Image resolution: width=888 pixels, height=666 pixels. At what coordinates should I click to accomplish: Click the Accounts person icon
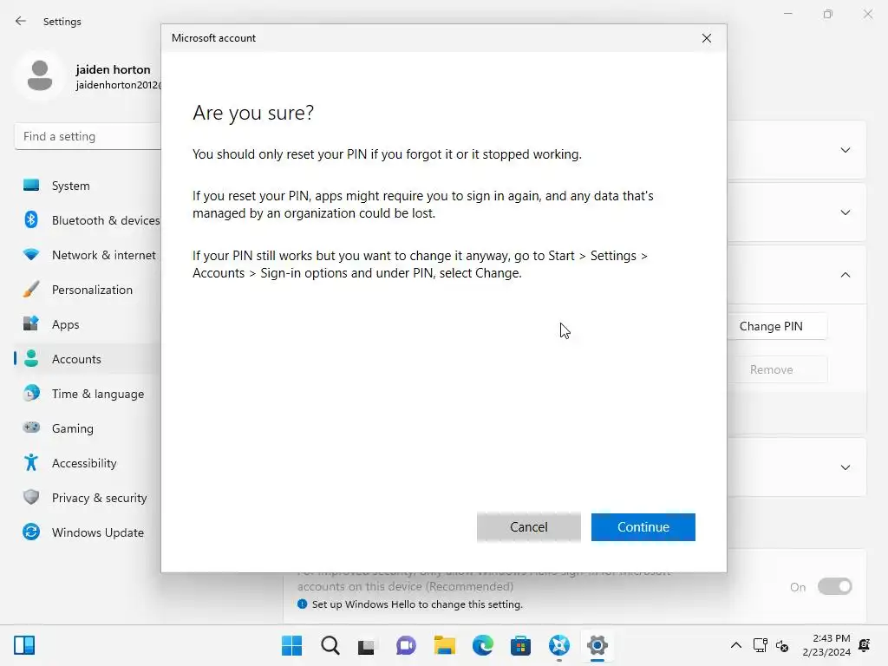31,358
